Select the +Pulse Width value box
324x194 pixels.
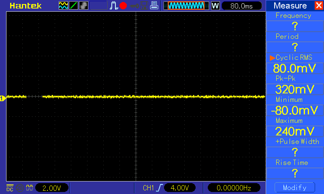(x=295, y=152)
